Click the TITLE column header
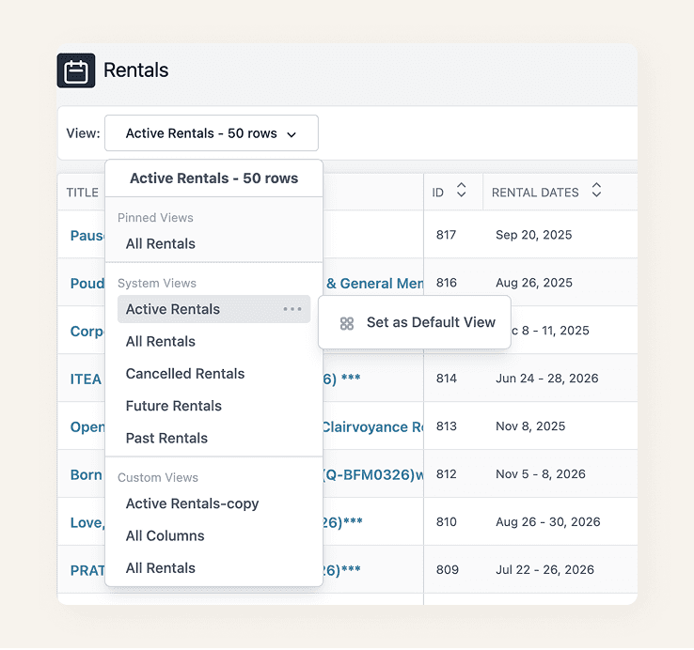The height and width of the screenshot is (650, 694). 83,193
